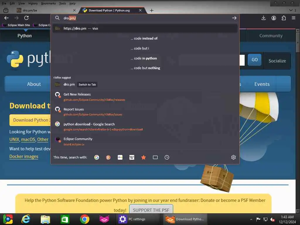Open python download Google Search suggestion
This screenshot has height=225, width=300.
coord(145,127)
